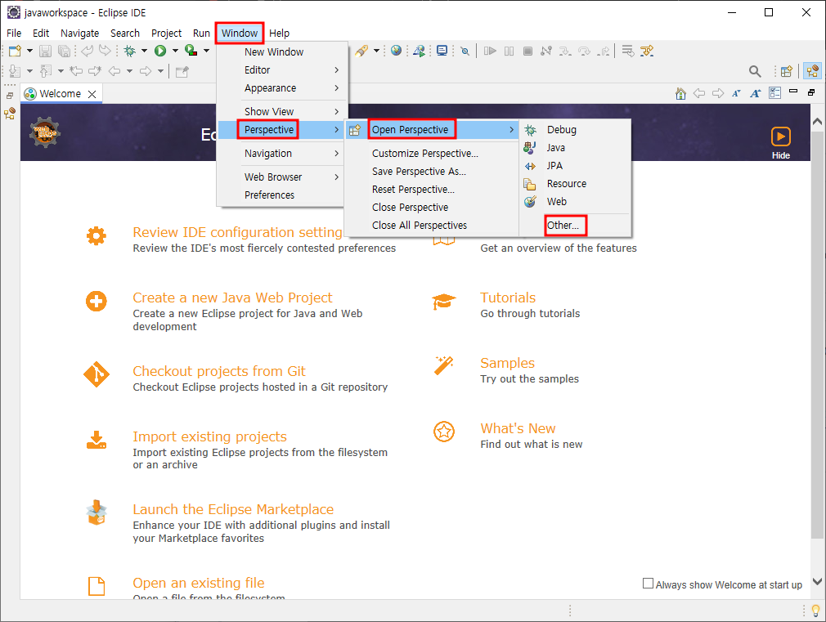Select Reset Perspective... menu item
The height and width of the screenshot is (622, 826).
pyautogui.click(x=432, y=189)
